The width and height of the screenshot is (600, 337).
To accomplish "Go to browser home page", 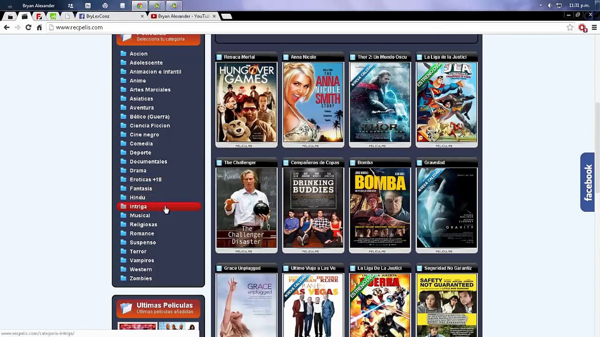I will click(x=39, y=27).
